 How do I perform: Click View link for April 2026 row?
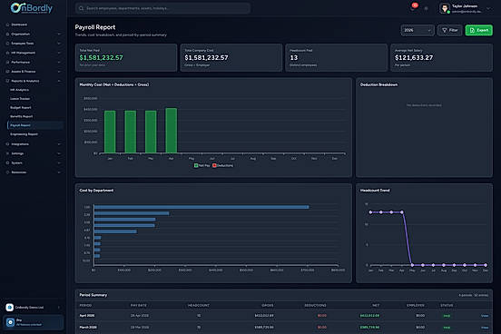click(x=485, y=316)
